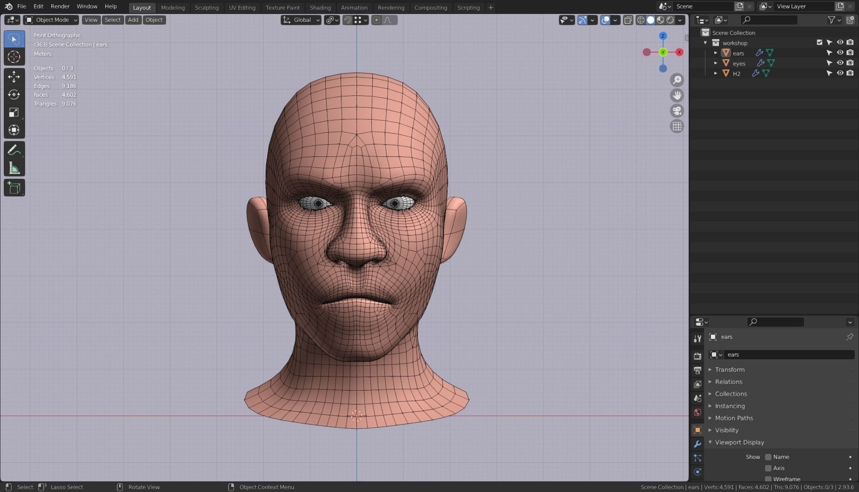
Task: Activate the Transform tool
Action: coord(14,130)
